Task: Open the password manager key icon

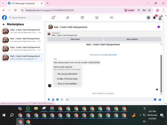Action: [x=144, y=10]
